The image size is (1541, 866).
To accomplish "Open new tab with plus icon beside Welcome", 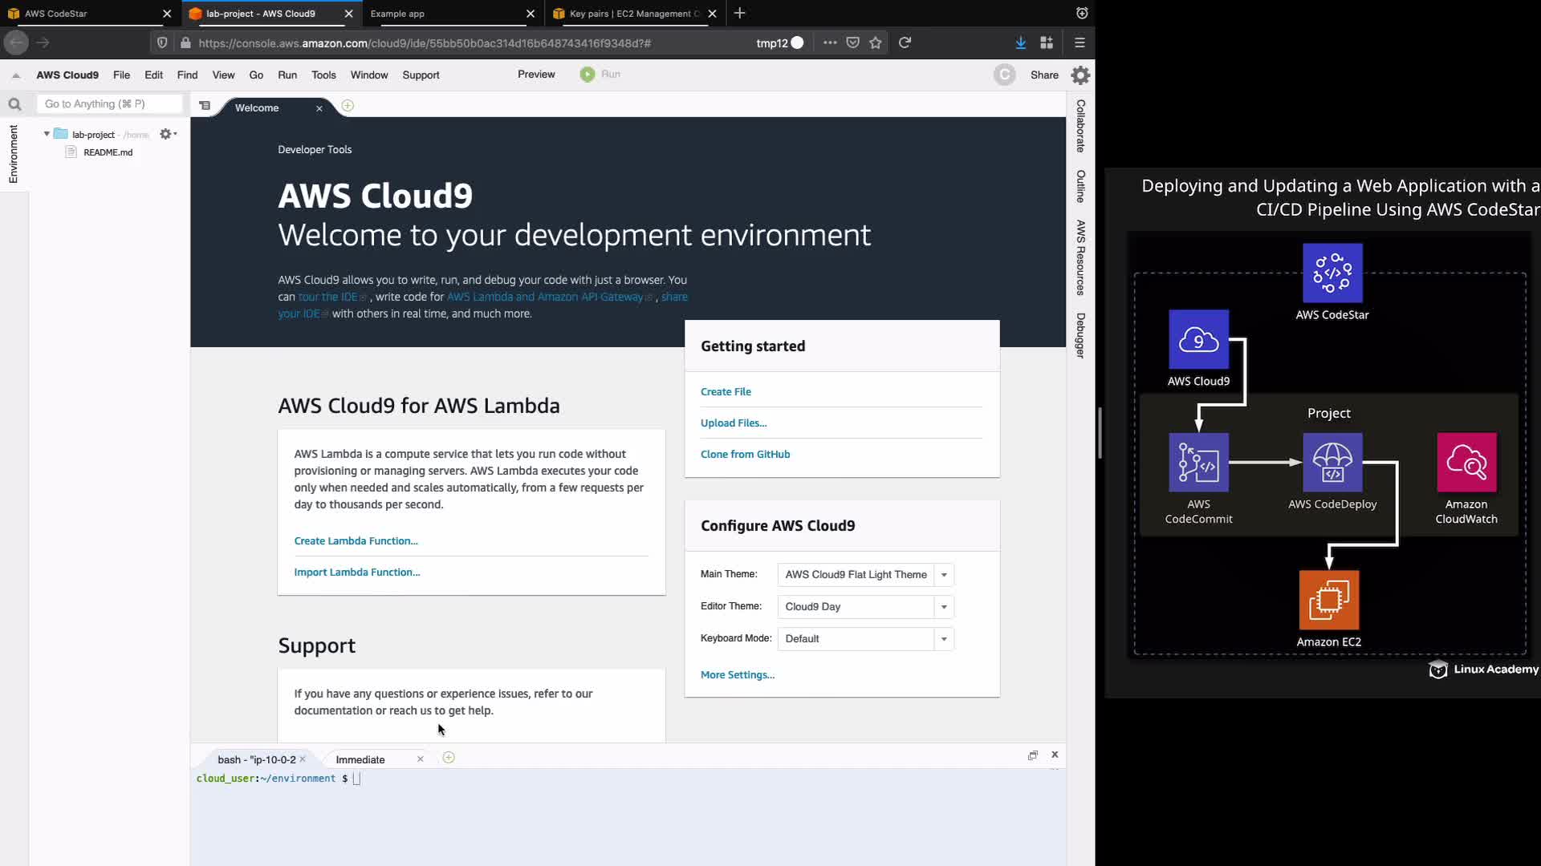I will coord(348,106).
